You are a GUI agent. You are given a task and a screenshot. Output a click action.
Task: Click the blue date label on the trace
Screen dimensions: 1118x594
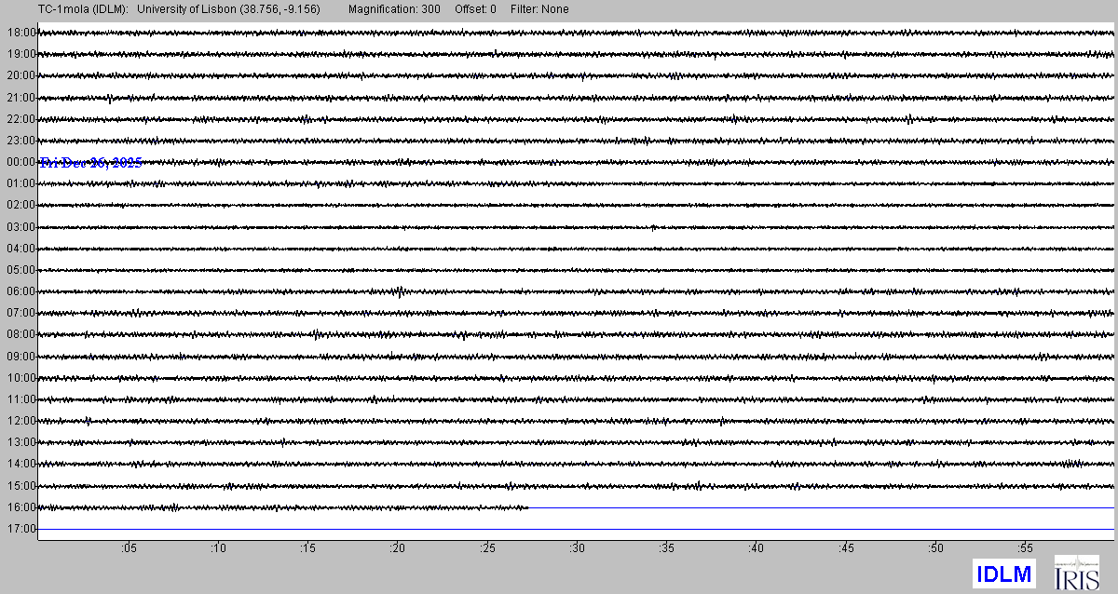tap(91, 163)
